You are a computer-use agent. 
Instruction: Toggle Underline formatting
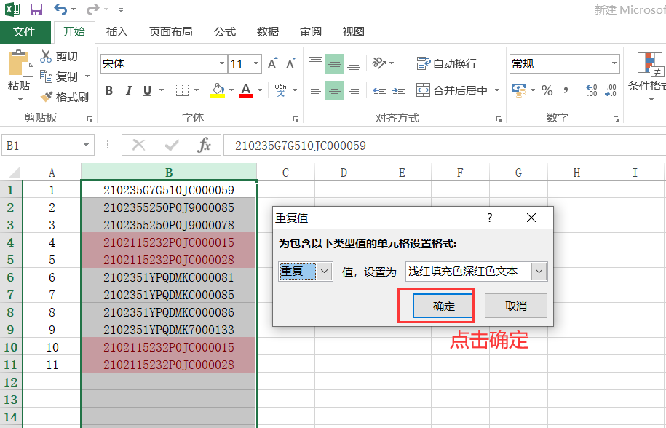tap(147, 90)
